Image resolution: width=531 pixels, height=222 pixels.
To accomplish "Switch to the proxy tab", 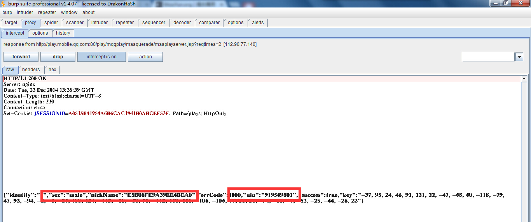I will pyautogui.click(x=30, y=23).
